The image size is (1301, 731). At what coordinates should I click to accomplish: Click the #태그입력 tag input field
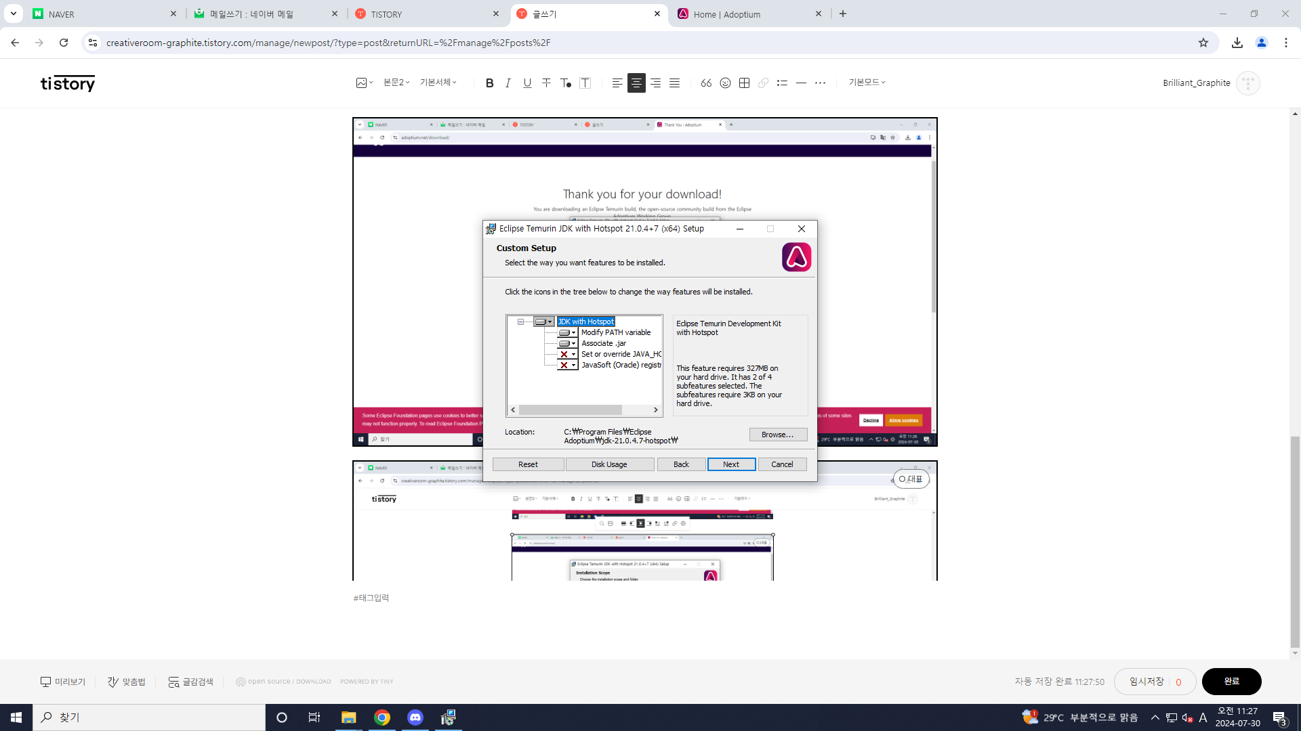371,598
